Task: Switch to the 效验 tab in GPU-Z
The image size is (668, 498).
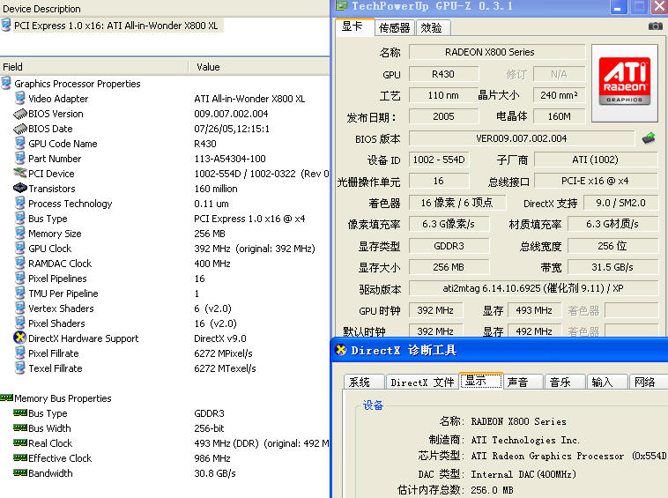Action: tap(432, 27)
